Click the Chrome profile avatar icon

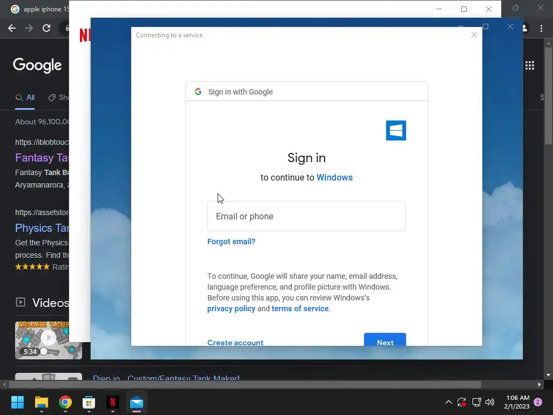(x=525, y=28)
